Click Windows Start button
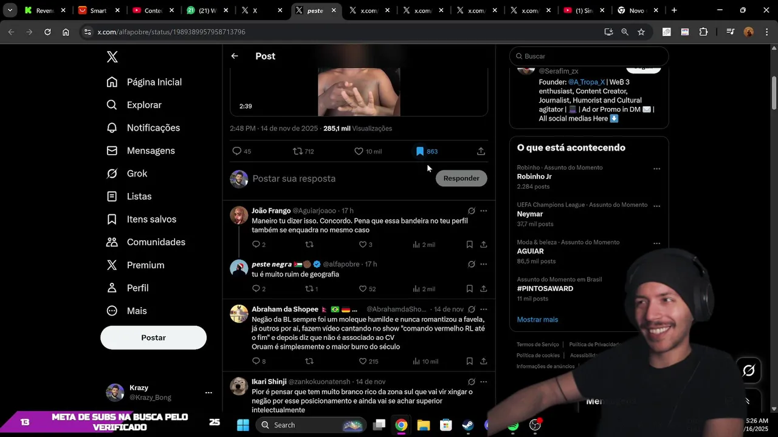The image size is (778, 437). (243, 425)
